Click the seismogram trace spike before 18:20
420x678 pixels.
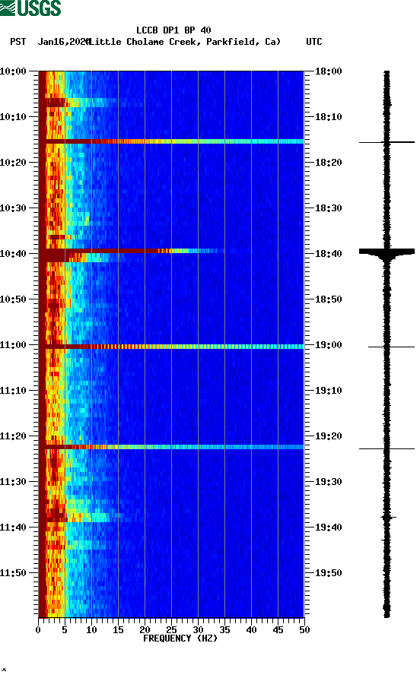point(387,142)
